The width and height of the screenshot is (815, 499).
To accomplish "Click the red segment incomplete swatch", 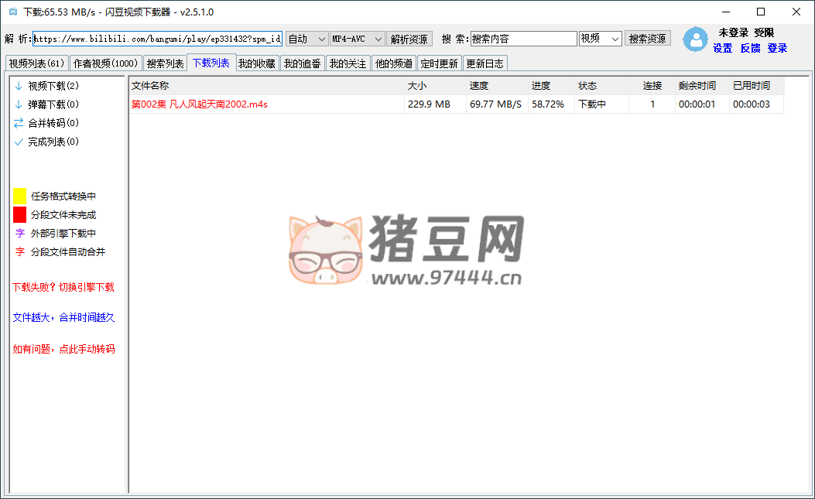I will tap(19, 214).
